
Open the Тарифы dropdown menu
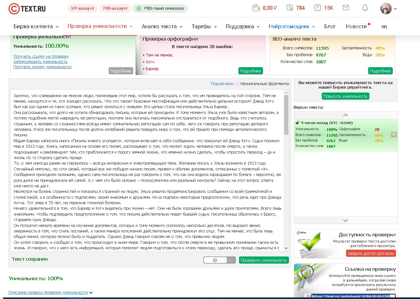tap(204, 27)
